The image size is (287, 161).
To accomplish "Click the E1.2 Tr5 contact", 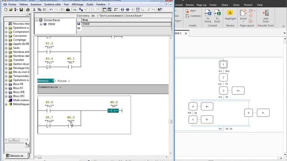I will [48, 52].
